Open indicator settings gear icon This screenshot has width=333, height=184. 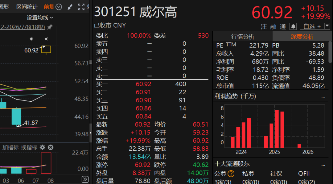pyautogui.click(x=43, y=147)
